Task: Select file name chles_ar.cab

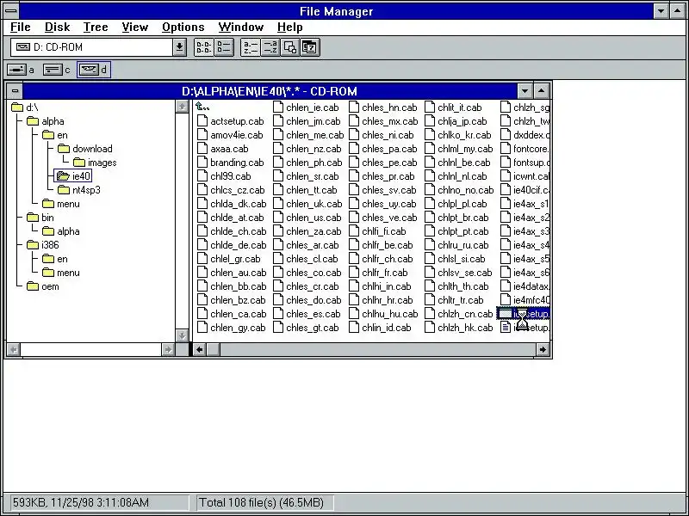Action: click(313, 245)
